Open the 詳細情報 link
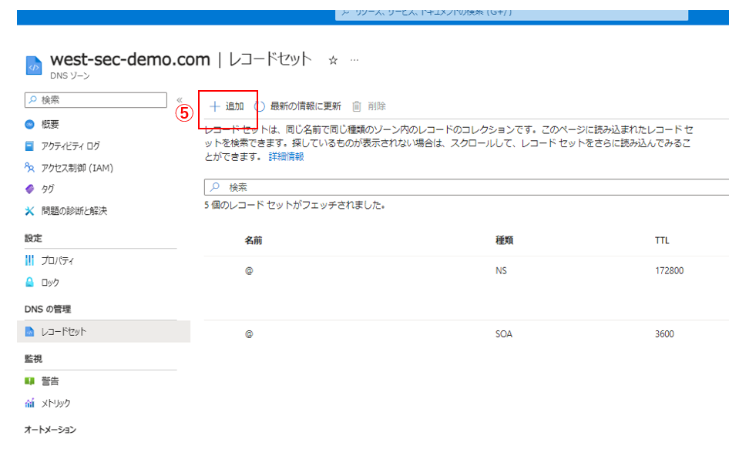Image resolution: width=729 pixels, height=459 pixels. coord(287,156)
